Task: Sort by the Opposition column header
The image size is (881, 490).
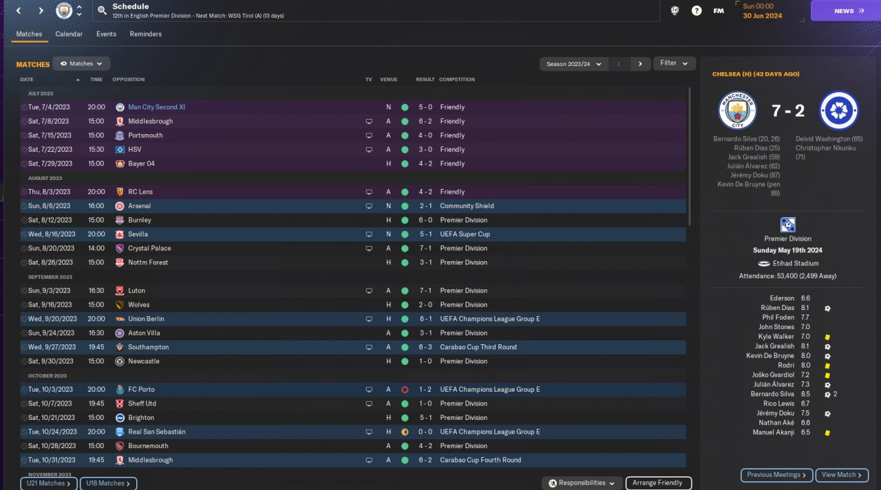Action: (x=129, y=80)
